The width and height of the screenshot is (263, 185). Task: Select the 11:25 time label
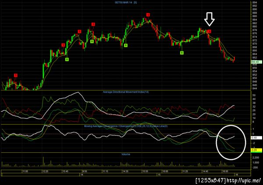[185, 171]
